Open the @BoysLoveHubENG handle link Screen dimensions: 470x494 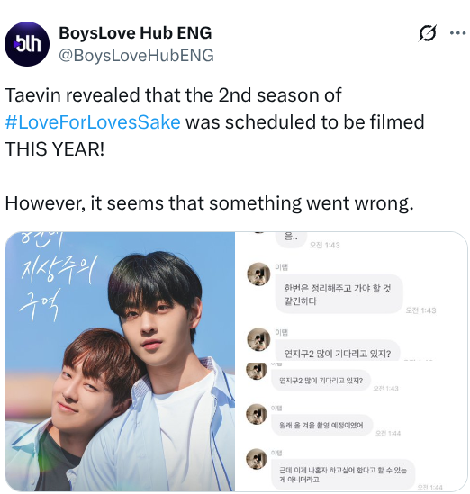coord(136,56)
